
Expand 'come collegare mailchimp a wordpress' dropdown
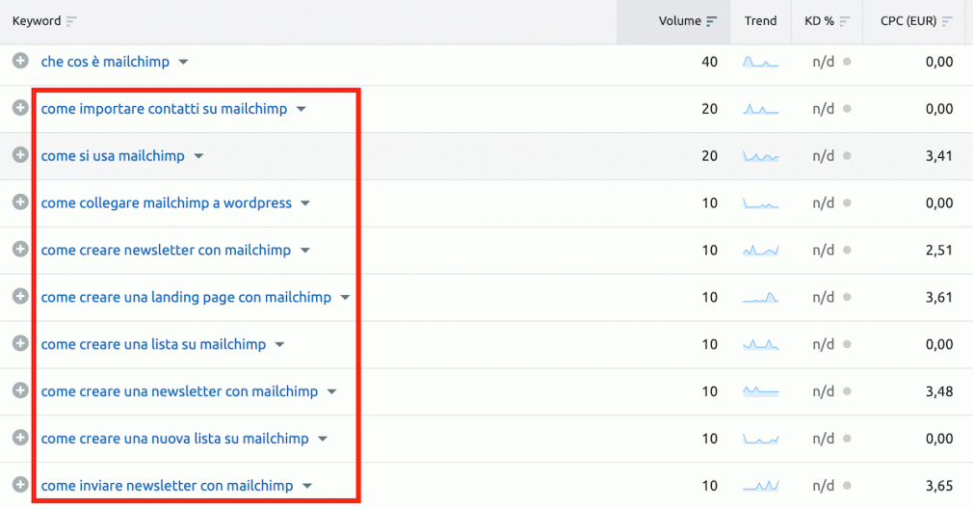(305, 203)
